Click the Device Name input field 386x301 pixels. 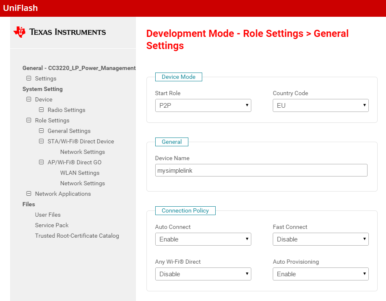pos(261,171)
